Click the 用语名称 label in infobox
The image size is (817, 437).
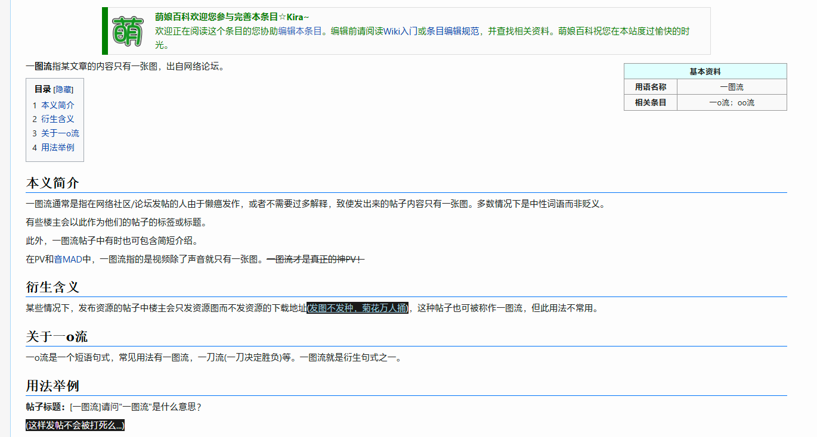[650, 87]
